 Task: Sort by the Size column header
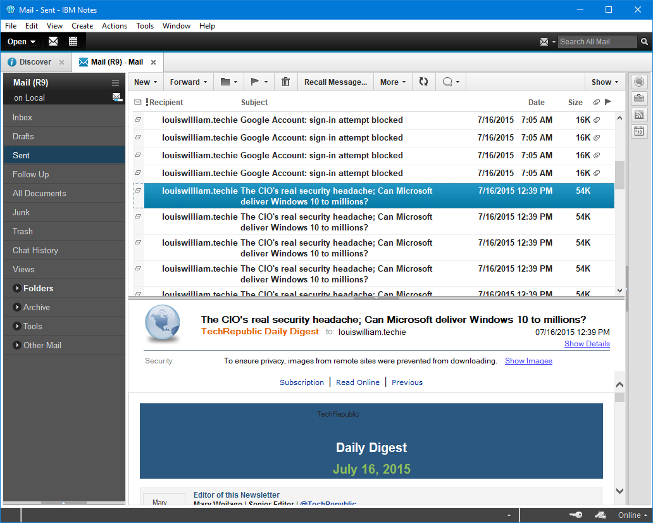pos(575,103)
